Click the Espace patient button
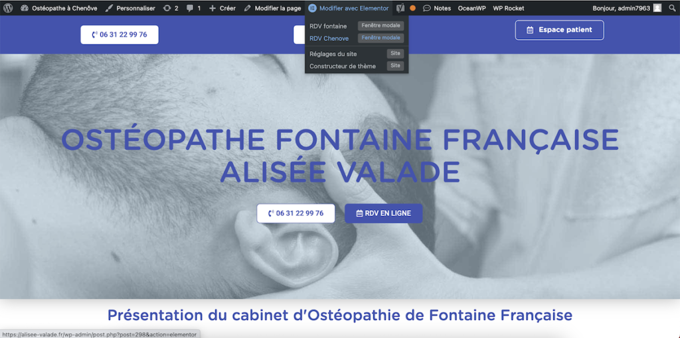Screen dimensions: 680x338 tap(559, 30)
